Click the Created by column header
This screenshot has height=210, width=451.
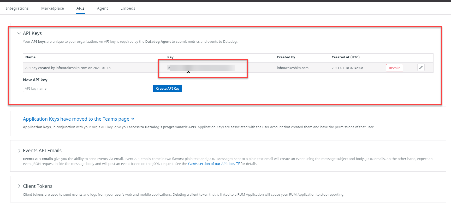point(286,57)
